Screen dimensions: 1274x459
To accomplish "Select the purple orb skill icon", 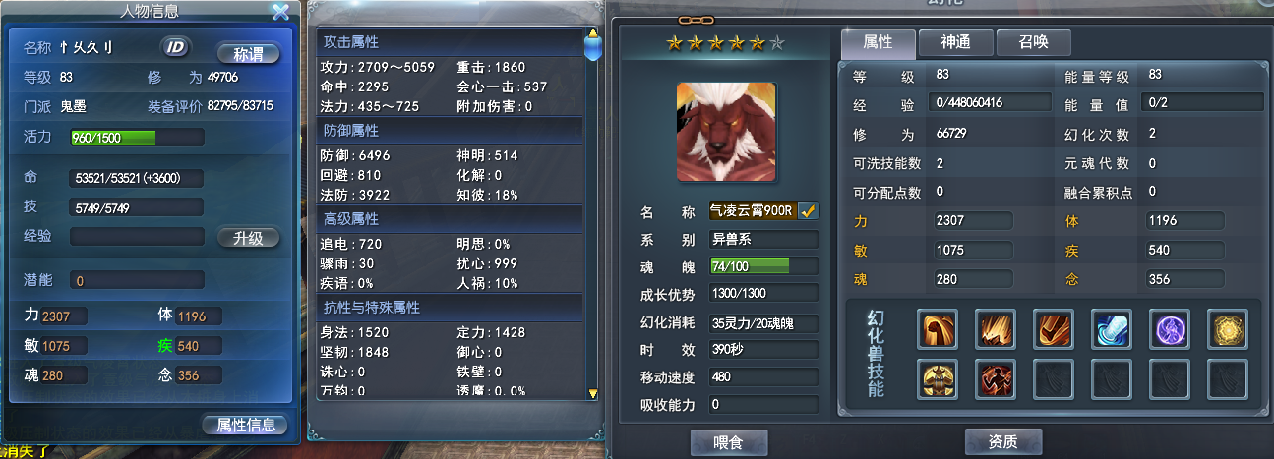I will 1170,329.
